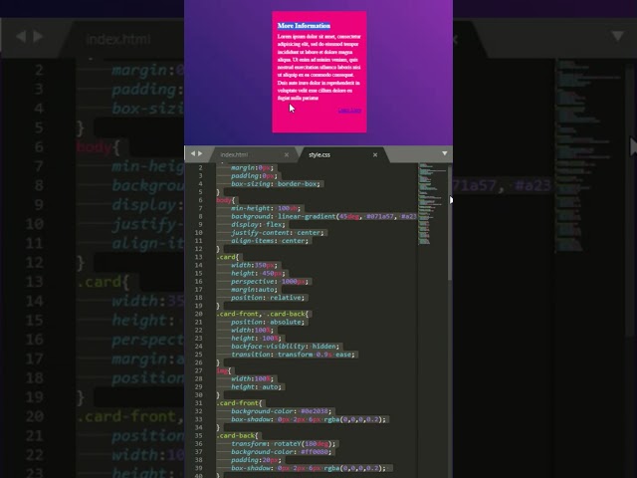Open the tab list dropdown arrow in sharp editor
This screenshot has width=637, height=478.
[445, 153]
